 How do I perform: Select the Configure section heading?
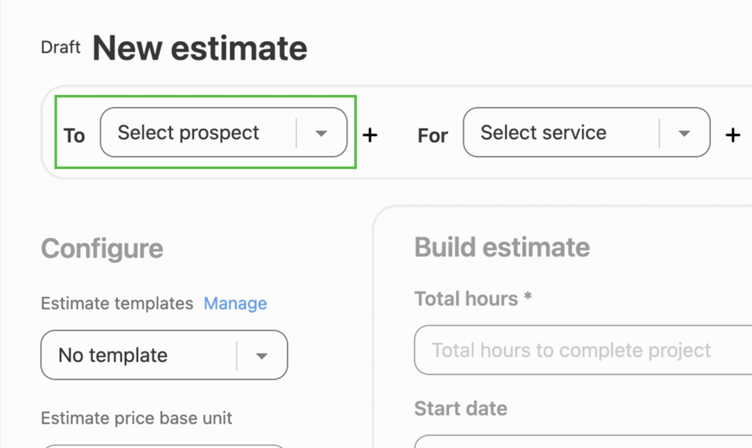[102, 248]
